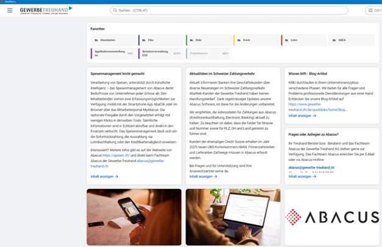Open the gewerbe-treuhand.ch blog URL link
Screen dimensions: 382x247
[318, 107]
